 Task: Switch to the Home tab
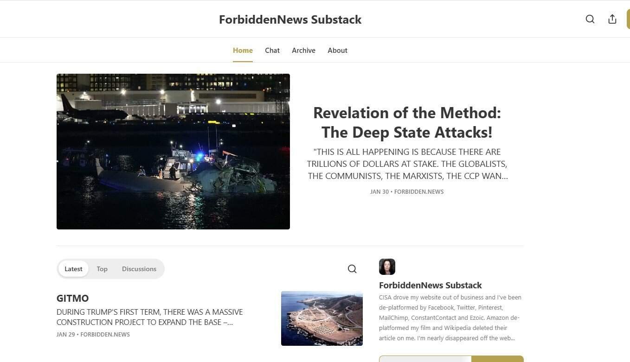(x=243, y=51)
